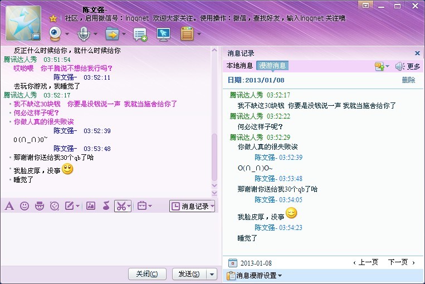Viewport: 425px width, 284px height.
Task: Open music sharing note icon
Action: click(106, 206)
